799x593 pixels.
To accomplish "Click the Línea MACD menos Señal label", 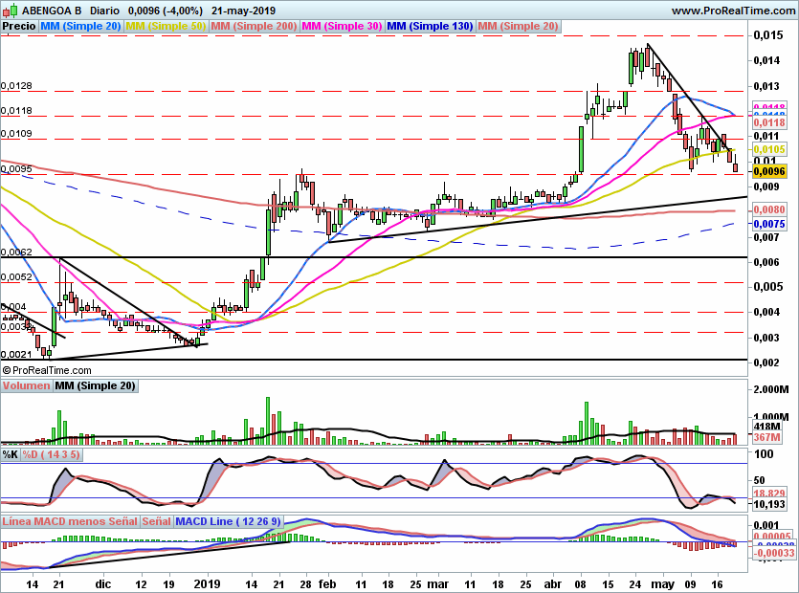I will pyautogui.click(x=70, y=521).
